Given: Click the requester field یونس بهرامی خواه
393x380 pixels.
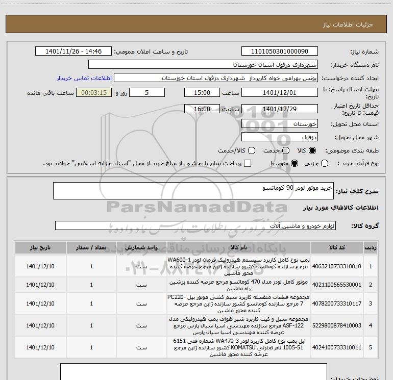Looking at the screenshot, I should point(216,78).
